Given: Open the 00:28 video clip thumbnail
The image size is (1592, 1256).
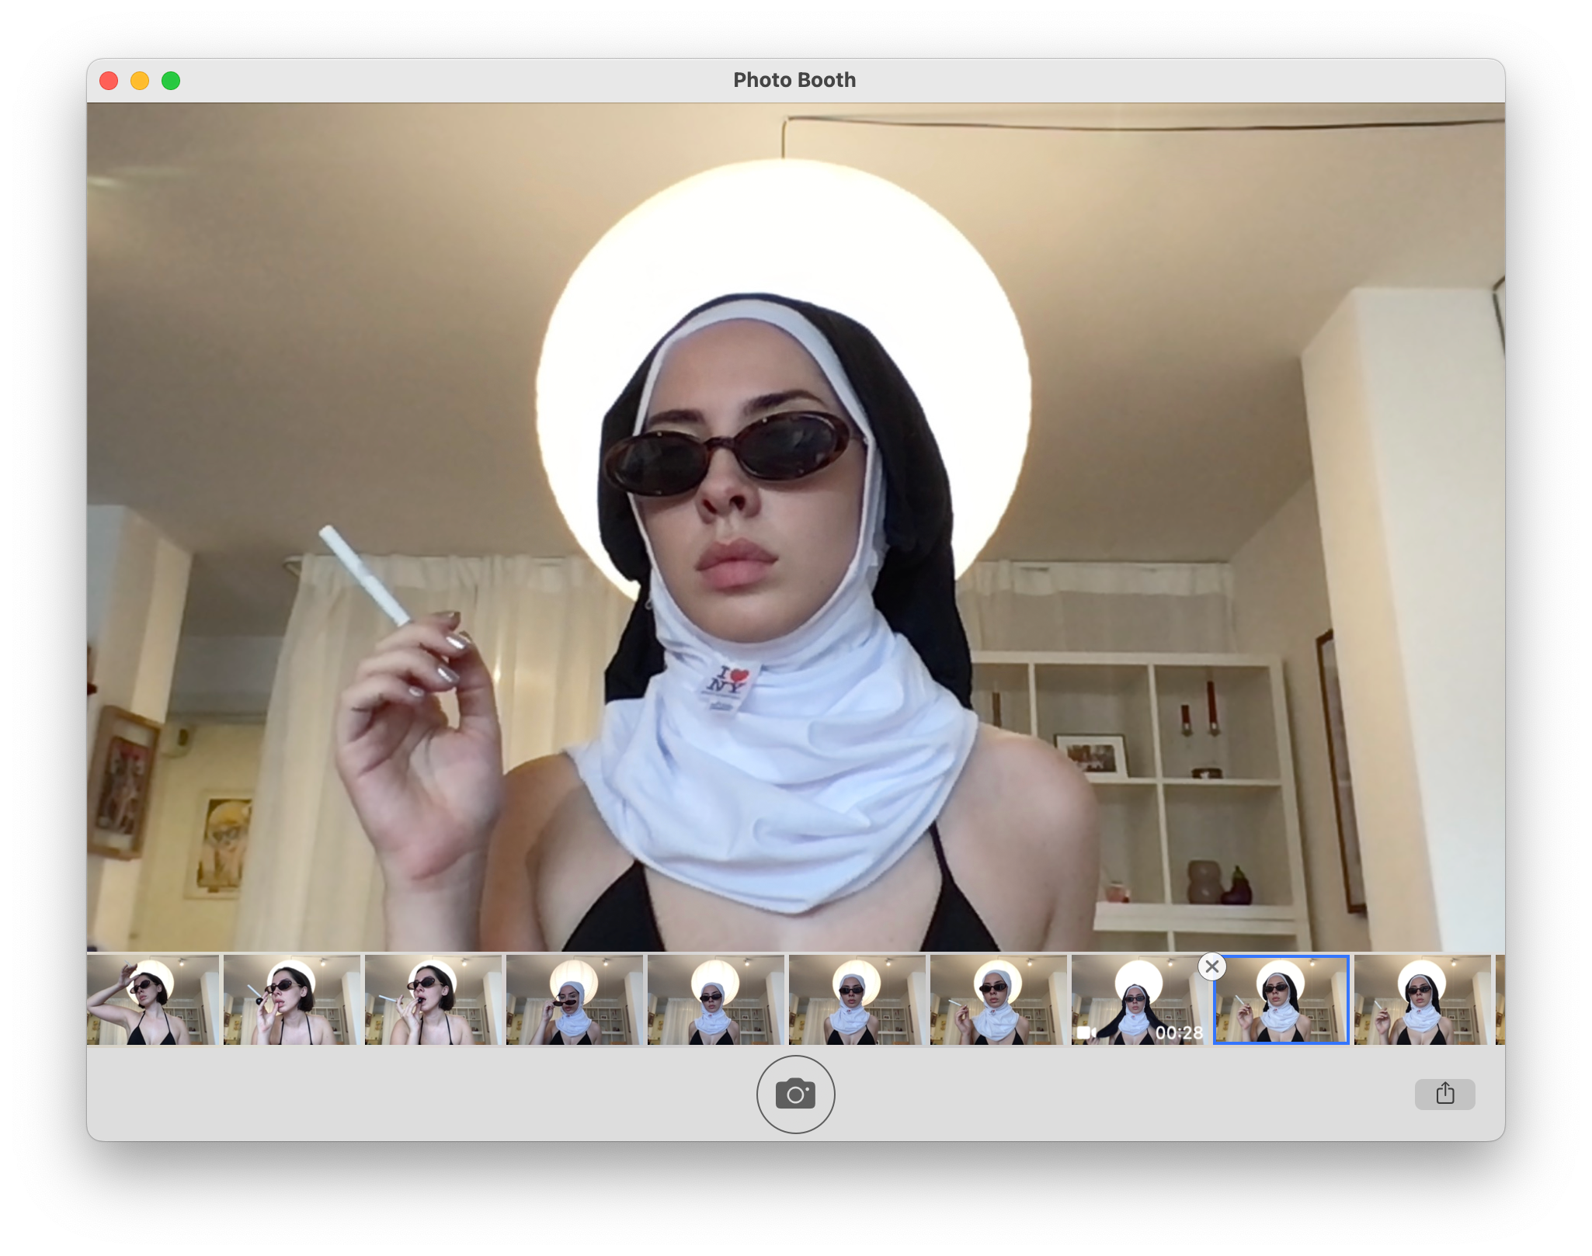Looking at the screenshot, I should [x=1138, y=1000].
